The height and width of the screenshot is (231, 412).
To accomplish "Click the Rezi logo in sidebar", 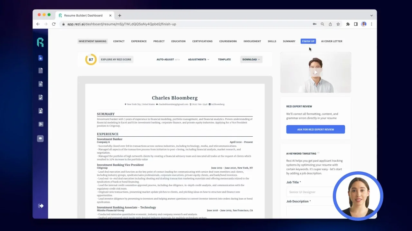I will 40,42.
